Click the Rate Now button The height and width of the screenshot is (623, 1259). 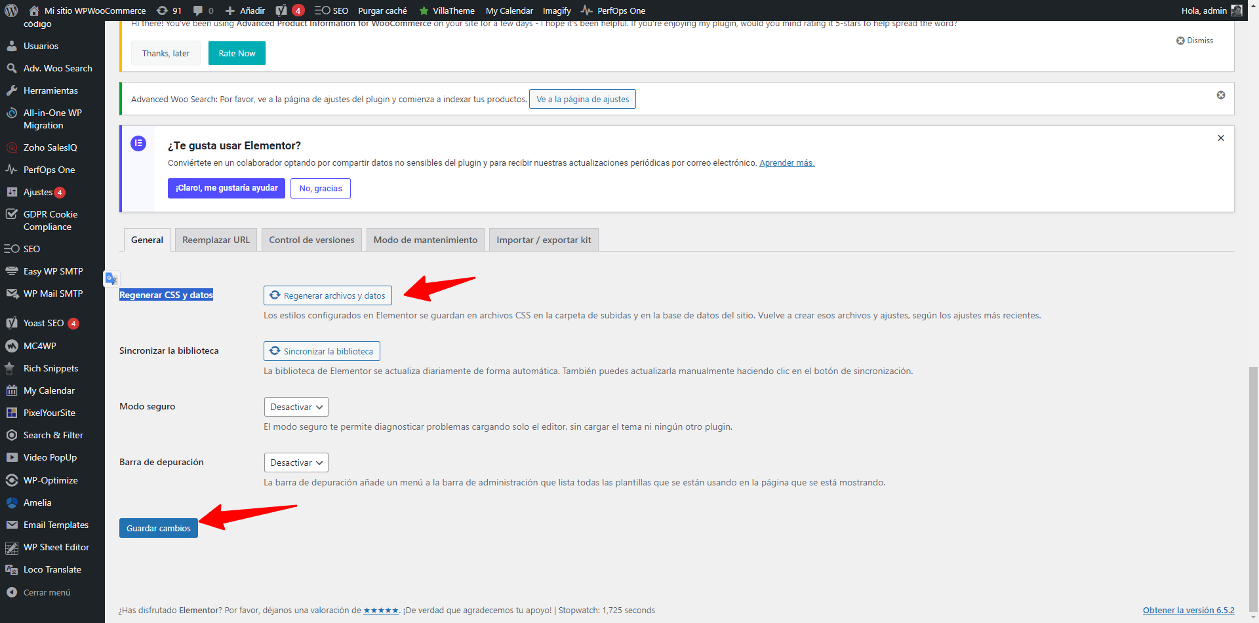237,53
